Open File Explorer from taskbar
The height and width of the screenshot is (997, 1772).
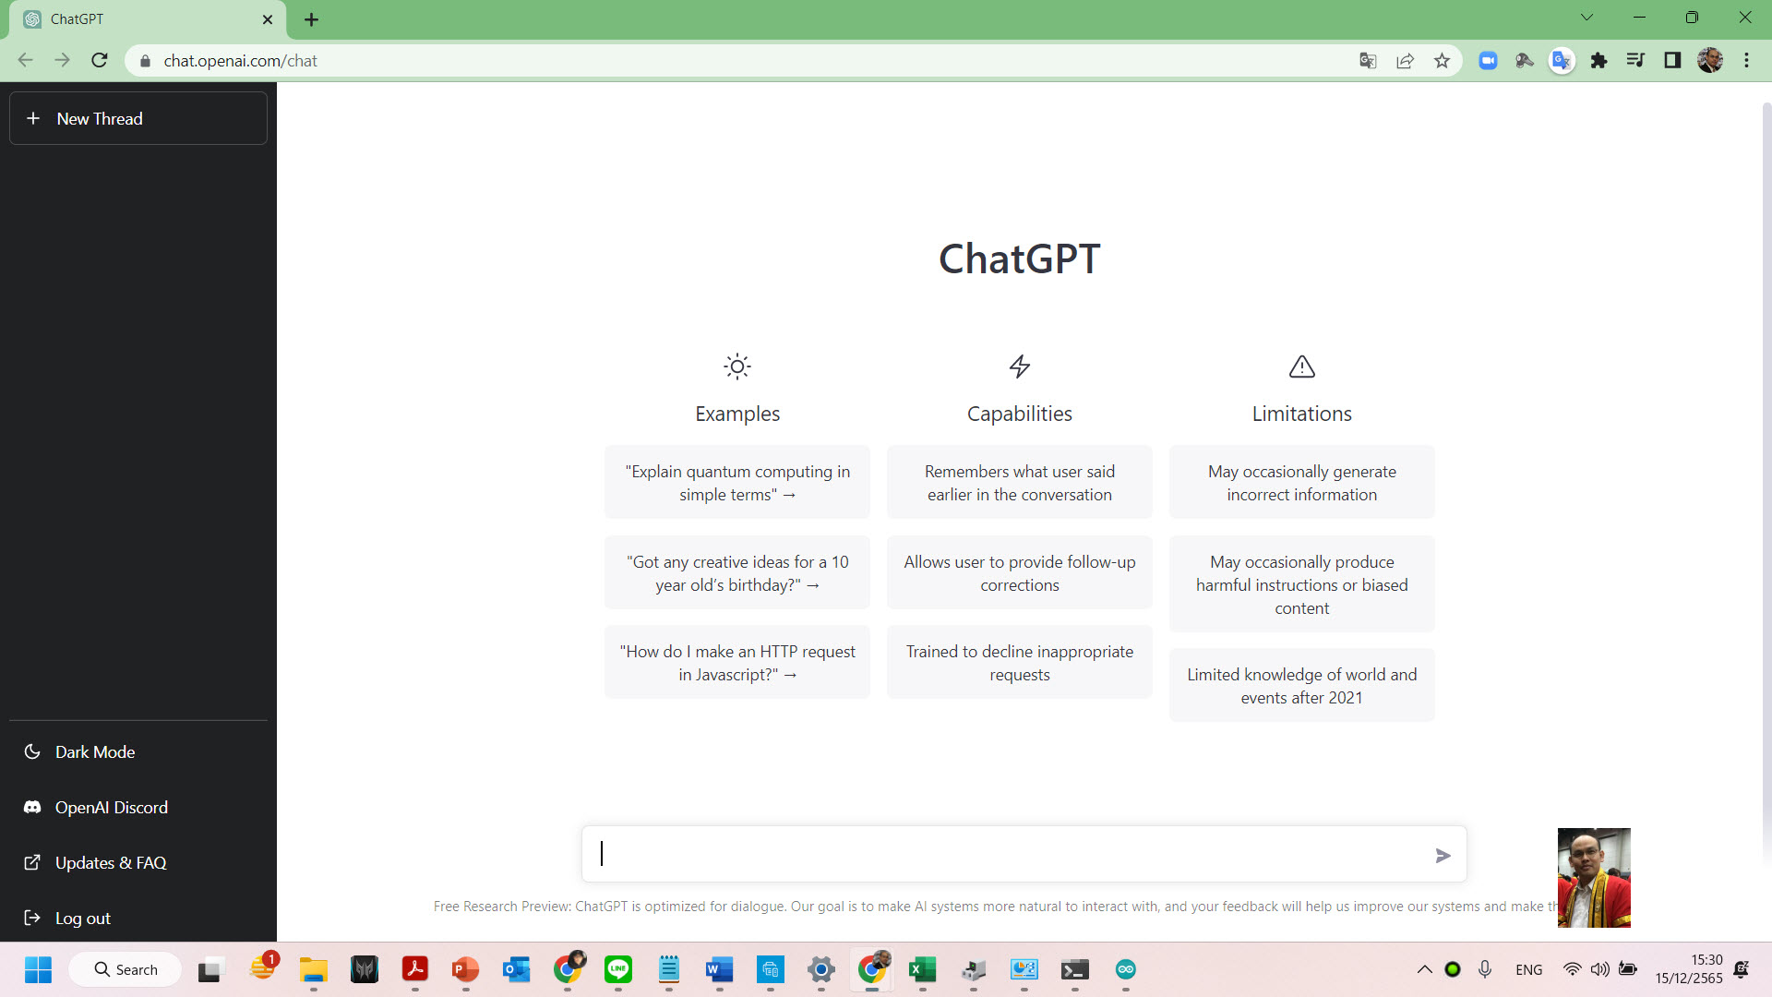314,969
